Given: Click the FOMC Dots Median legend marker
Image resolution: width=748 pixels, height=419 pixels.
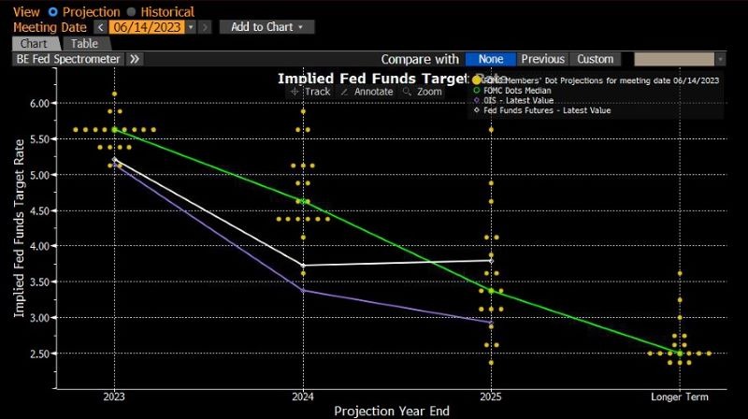Looking at the screenshot, I should [477, 90].
